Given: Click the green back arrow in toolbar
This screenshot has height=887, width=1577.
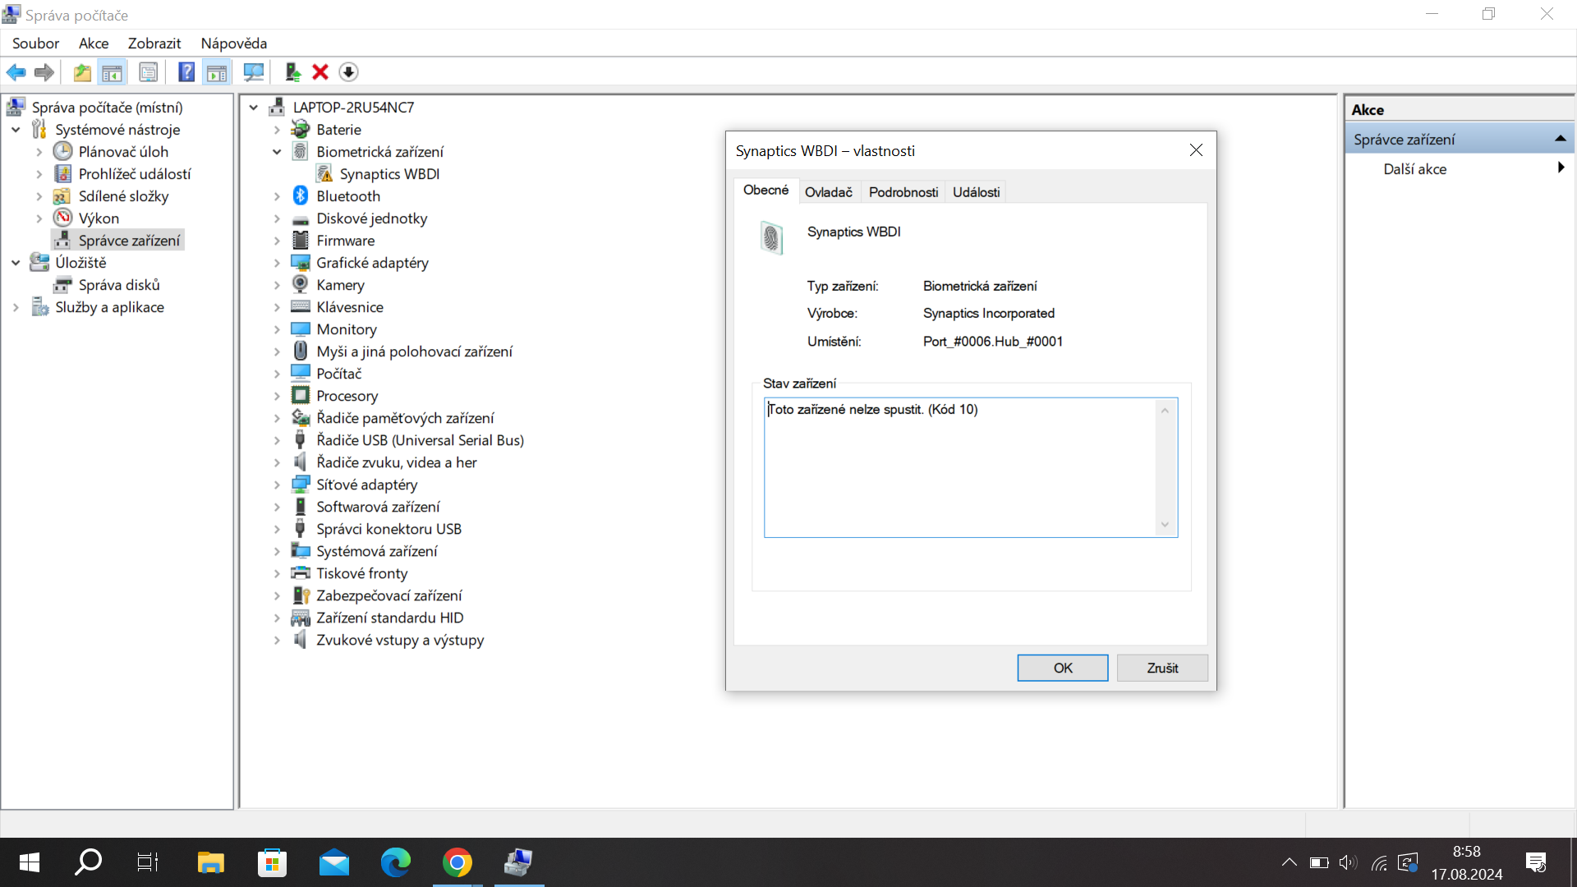Looking at the screenshot, I should (x=16, y=72).
